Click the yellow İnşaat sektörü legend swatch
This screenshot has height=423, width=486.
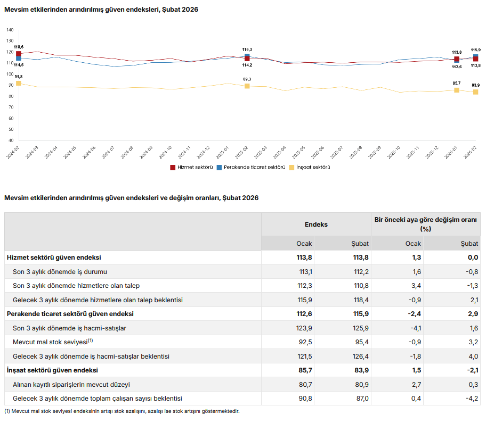[x=291, y=167]
